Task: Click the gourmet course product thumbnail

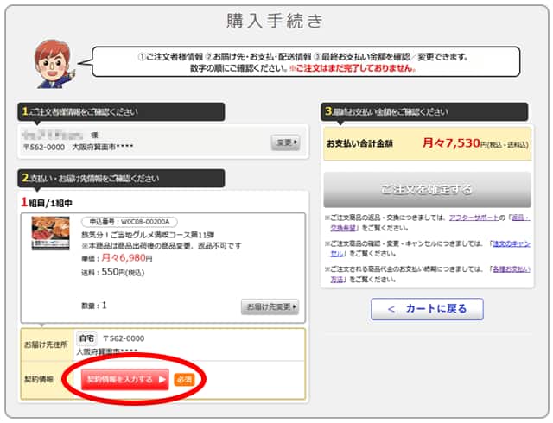Action: [x=50, y=233]
